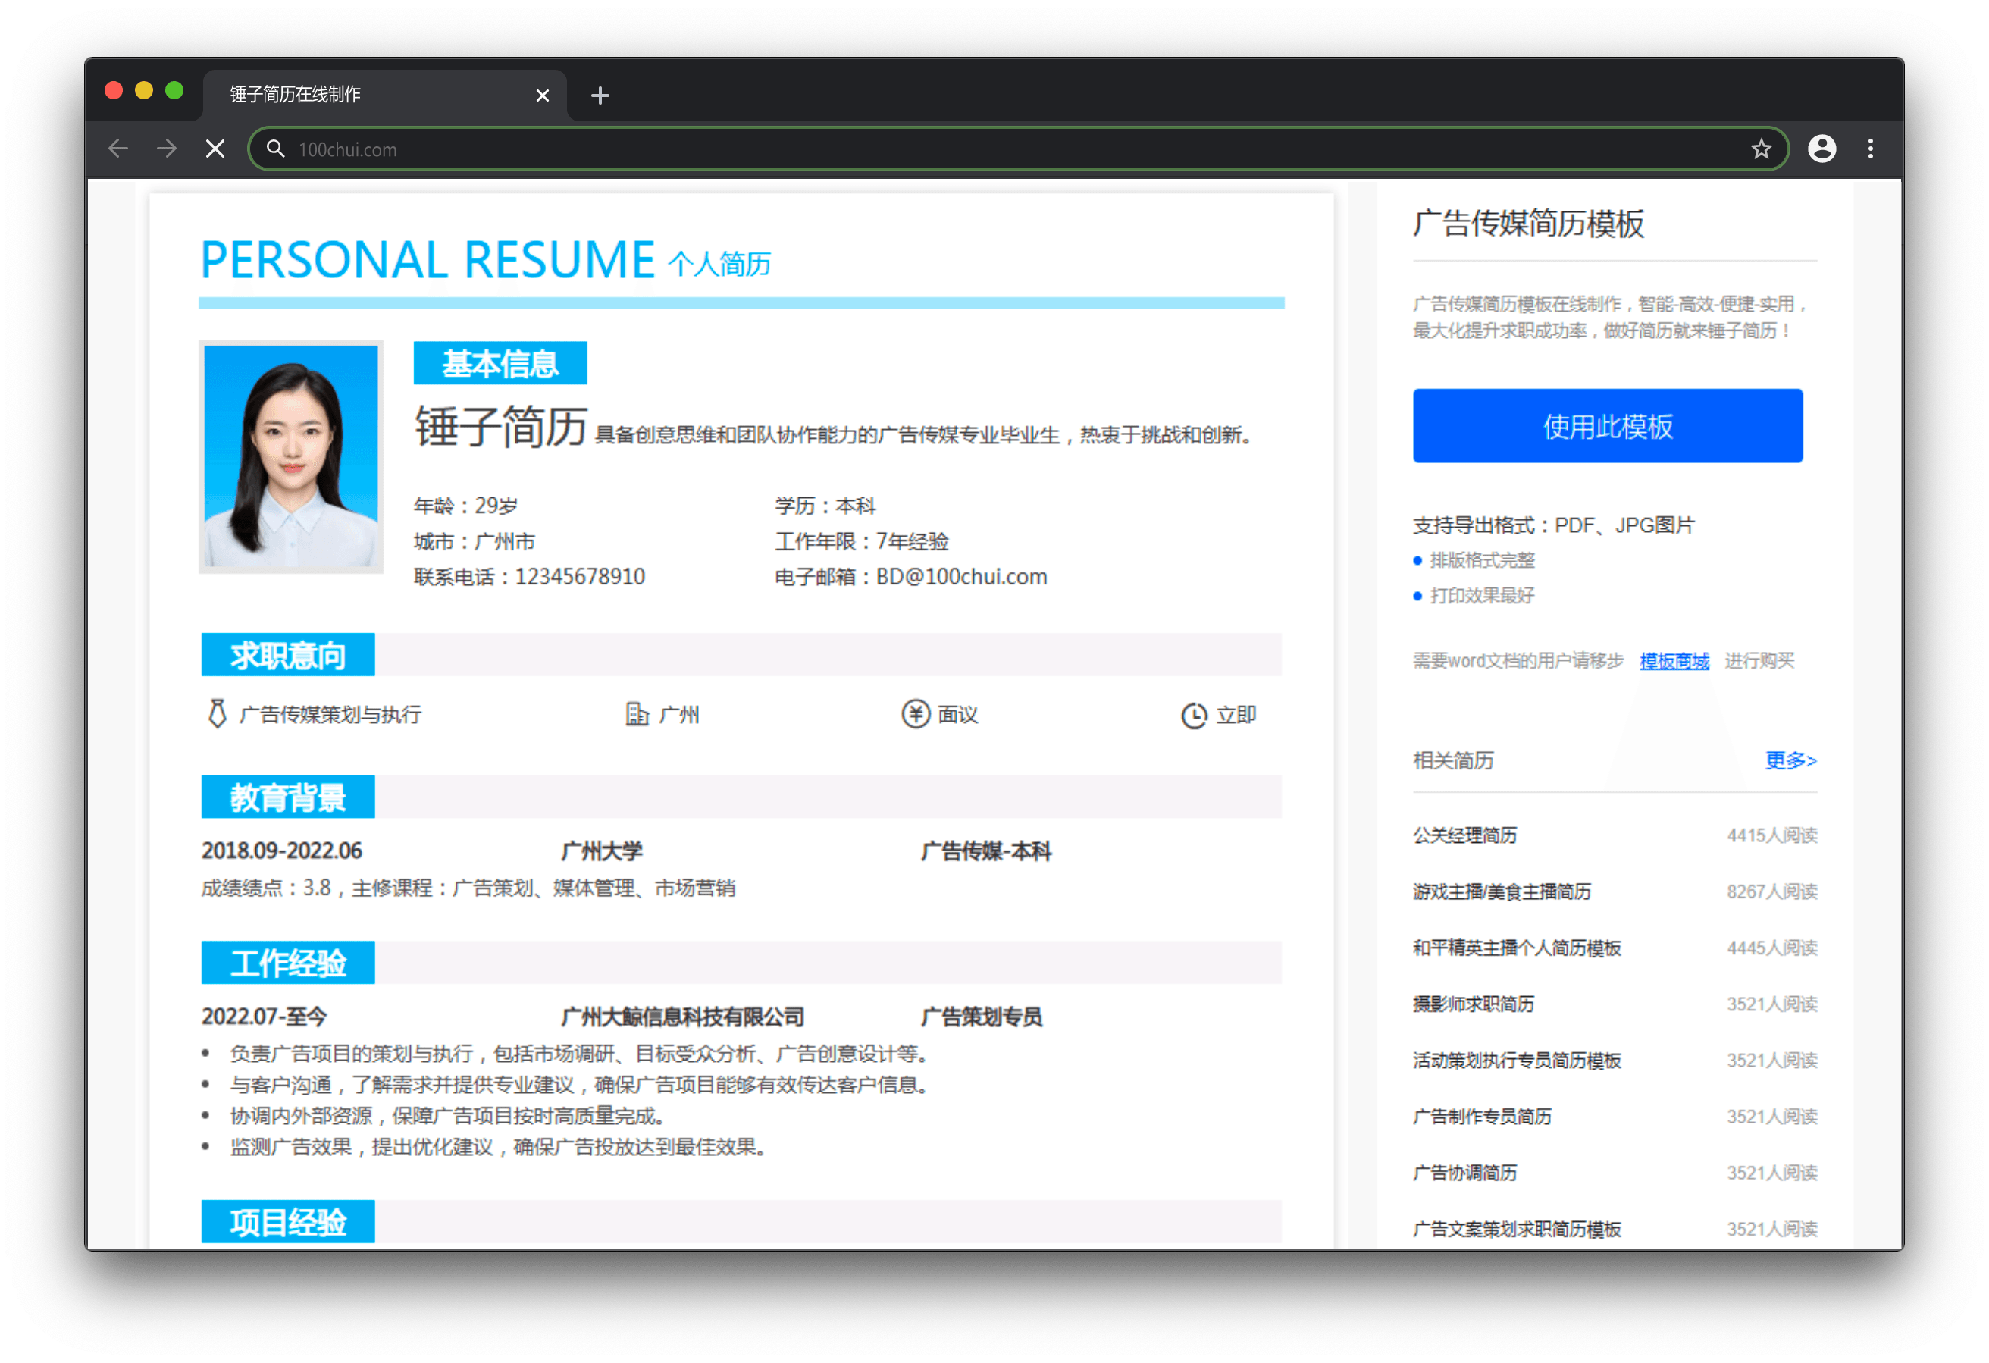Click the text 学历：本科
Image resolution: width=1989 pixels, height=1363 pixels.
(825, 505)
